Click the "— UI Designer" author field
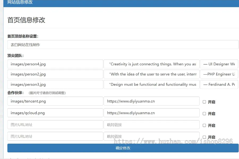The image size is (239, 159). click(219, 64)
